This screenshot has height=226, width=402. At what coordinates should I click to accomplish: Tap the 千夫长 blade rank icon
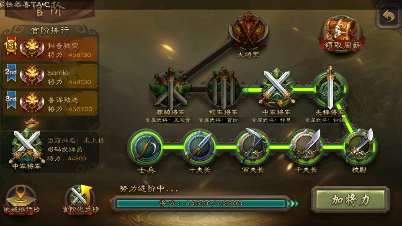306,147
